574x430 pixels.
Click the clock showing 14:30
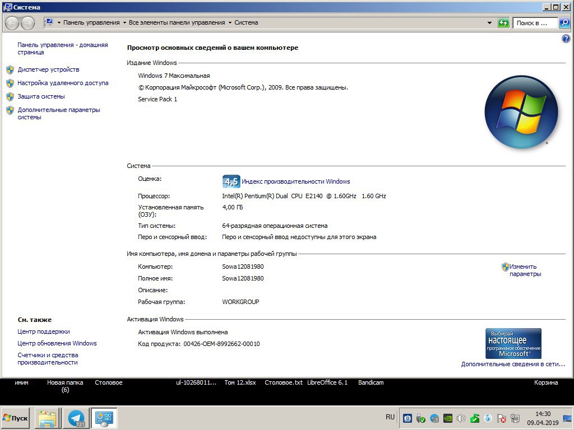(x=543, y=414)
